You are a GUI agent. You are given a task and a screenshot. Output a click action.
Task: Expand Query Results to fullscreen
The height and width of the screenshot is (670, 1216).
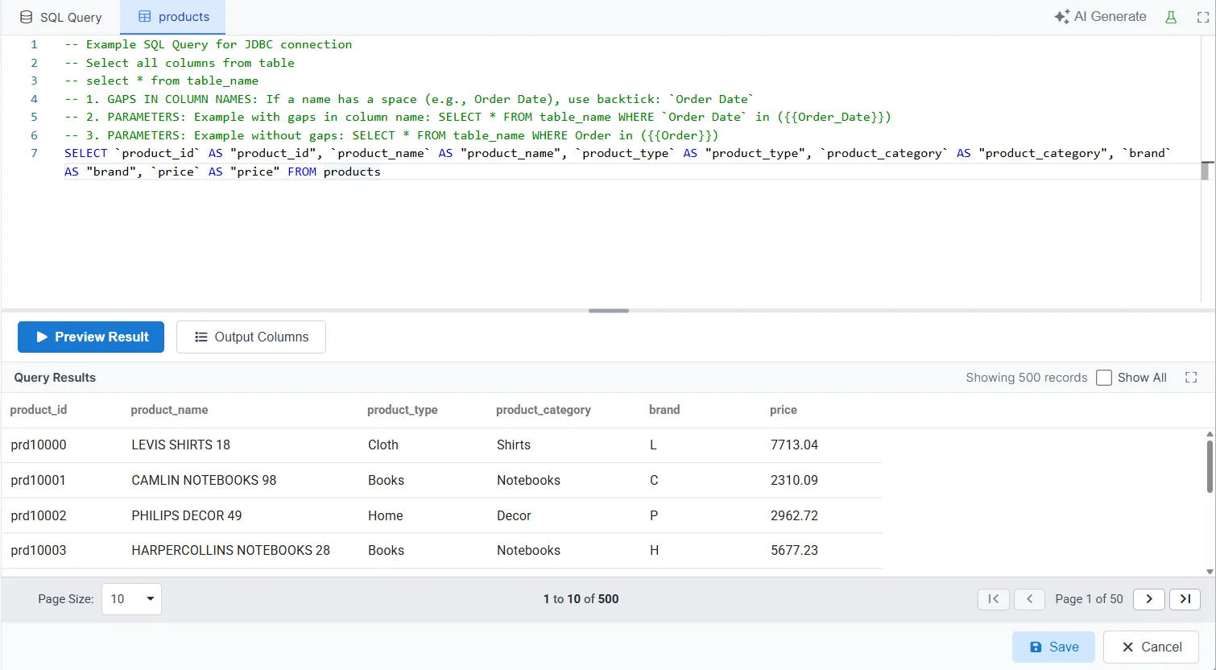point(1191,378)
